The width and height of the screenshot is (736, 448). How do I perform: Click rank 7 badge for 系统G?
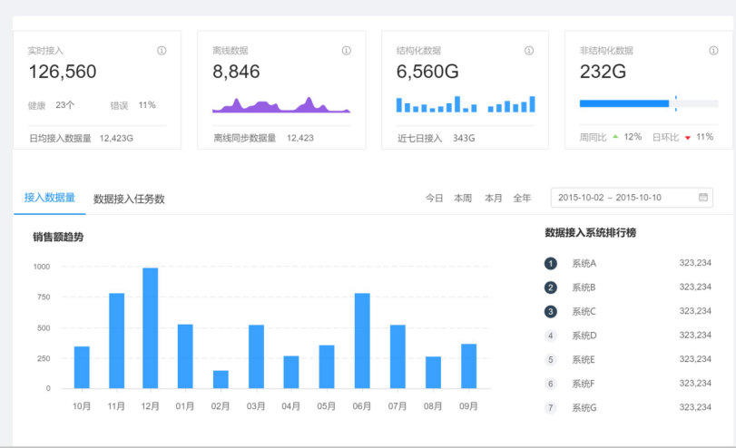551,408
